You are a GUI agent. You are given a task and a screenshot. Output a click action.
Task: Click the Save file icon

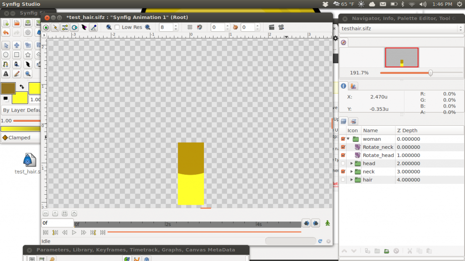(x=28, y=23)
